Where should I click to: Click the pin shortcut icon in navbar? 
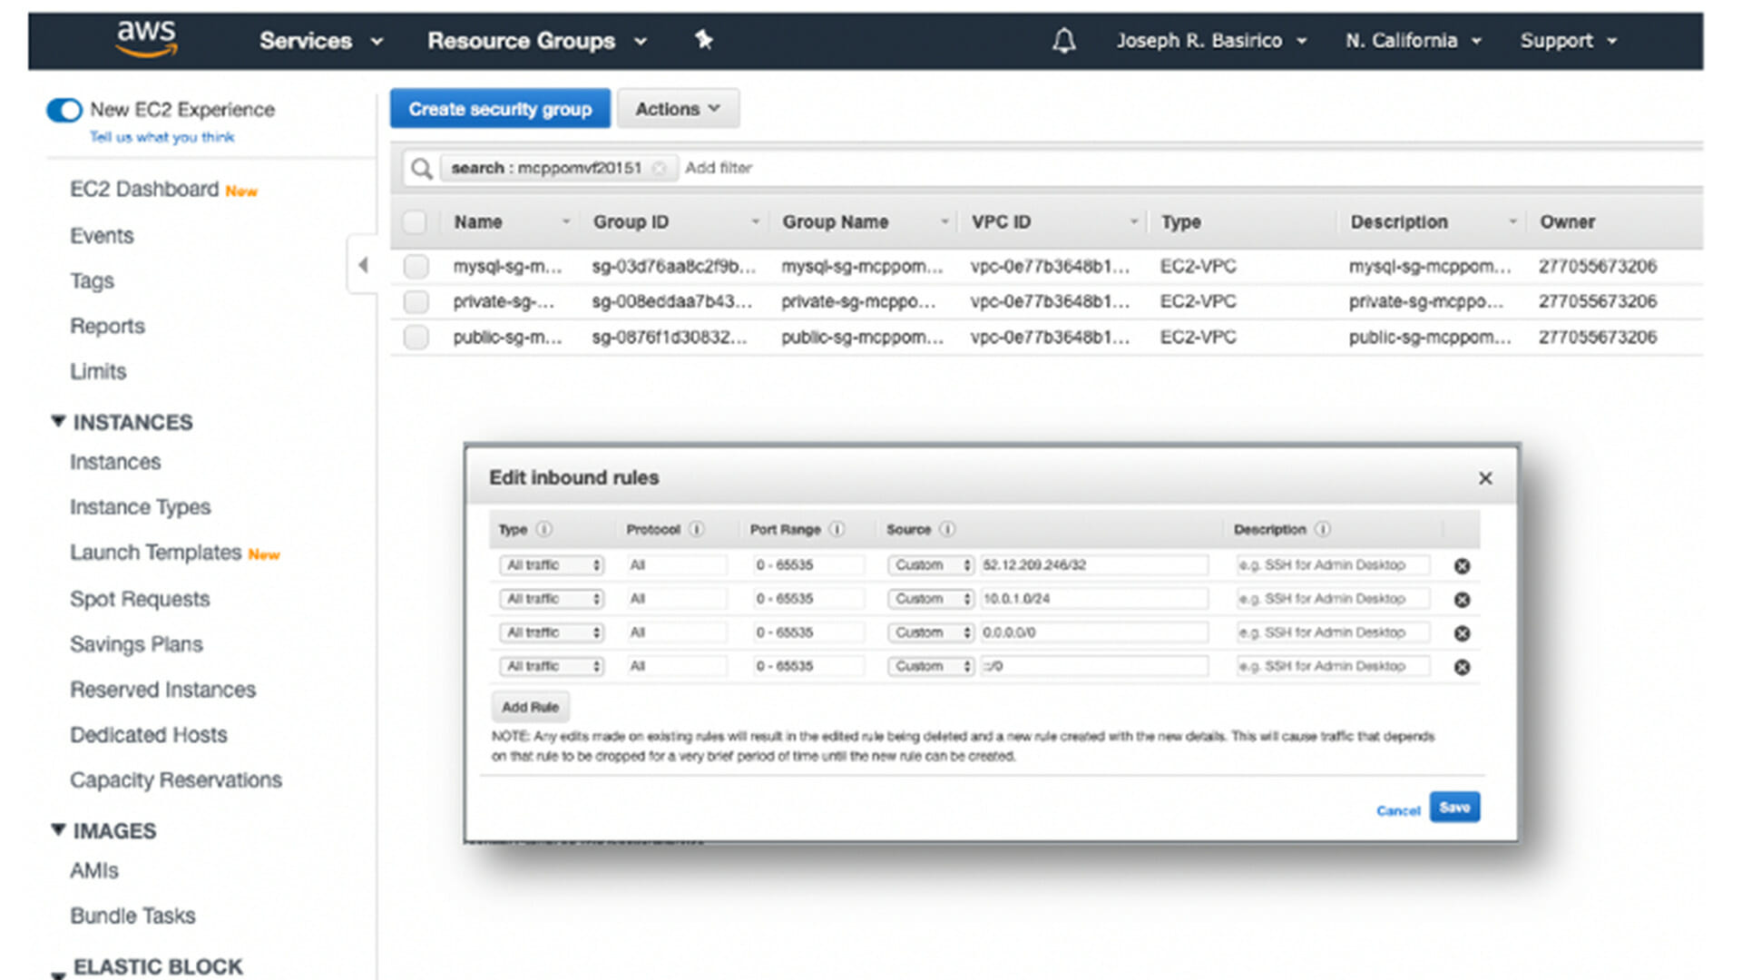(703, 40)
